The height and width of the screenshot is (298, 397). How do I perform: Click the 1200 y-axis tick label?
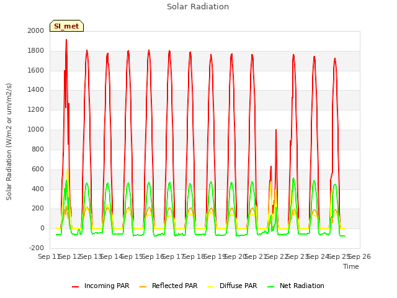tap(36, 109)
